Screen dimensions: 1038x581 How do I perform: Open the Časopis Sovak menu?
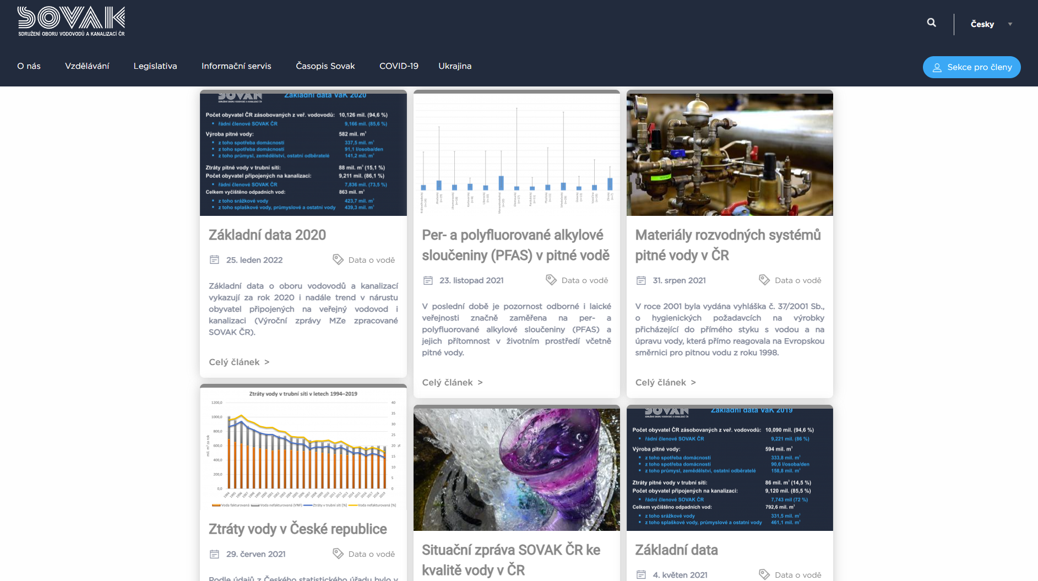325,66
